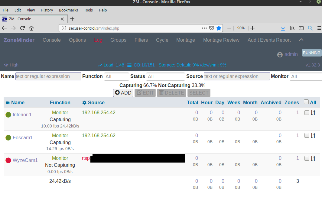Zoom in the page

pyautogui.click(x=252, y=28)
